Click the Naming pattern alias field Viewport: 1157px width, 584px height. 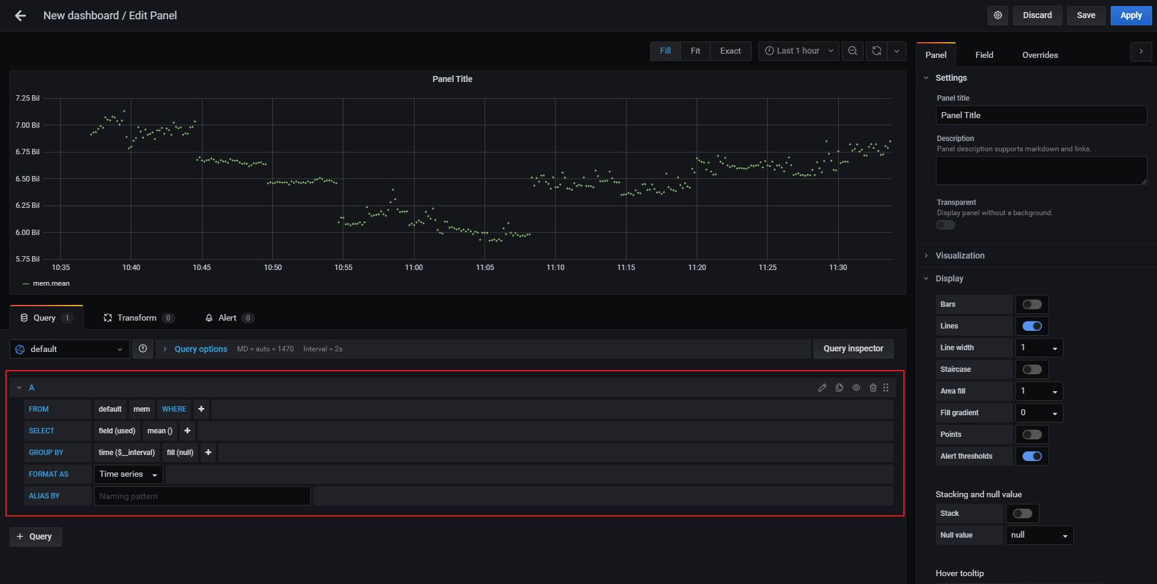(202, 495)
